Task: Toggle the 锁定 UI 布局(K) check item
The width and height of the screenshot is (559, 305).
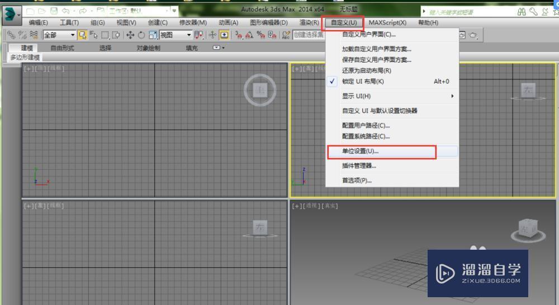Action: coord(392,82)
